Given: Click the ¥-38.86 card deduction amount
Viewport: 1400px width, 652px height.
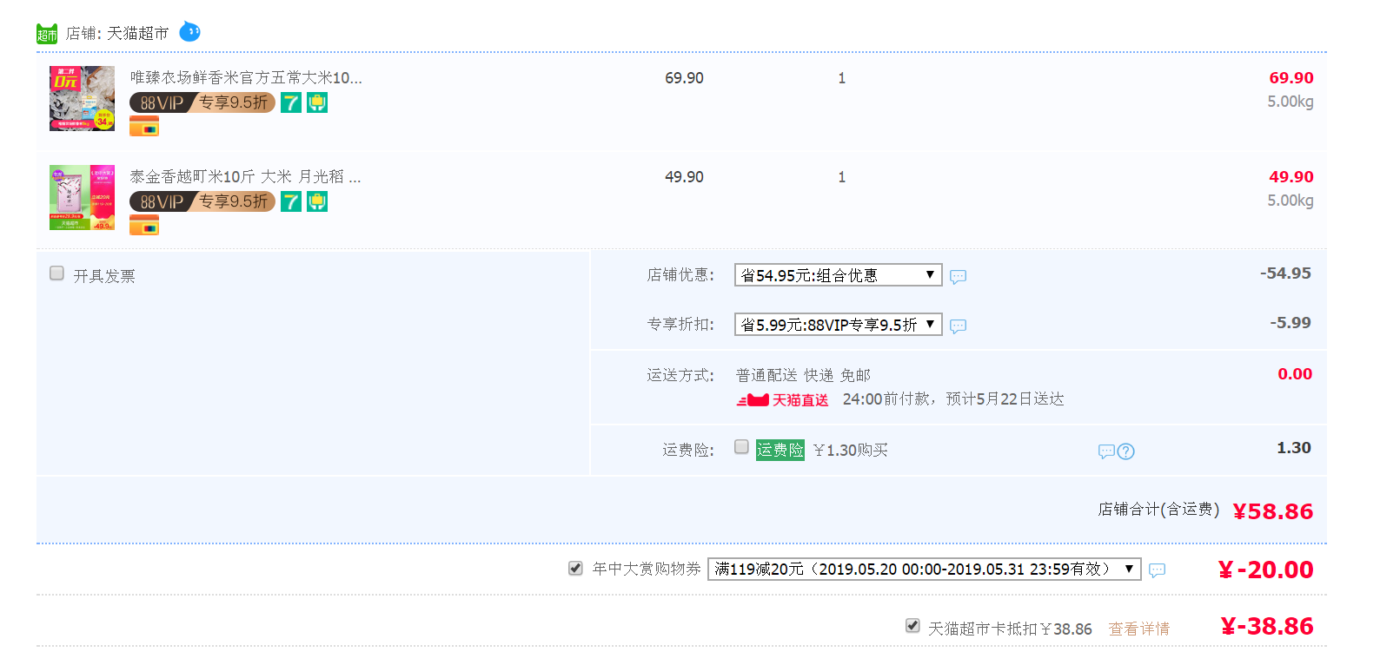Looking at the screenshot, I should 1267,626.
